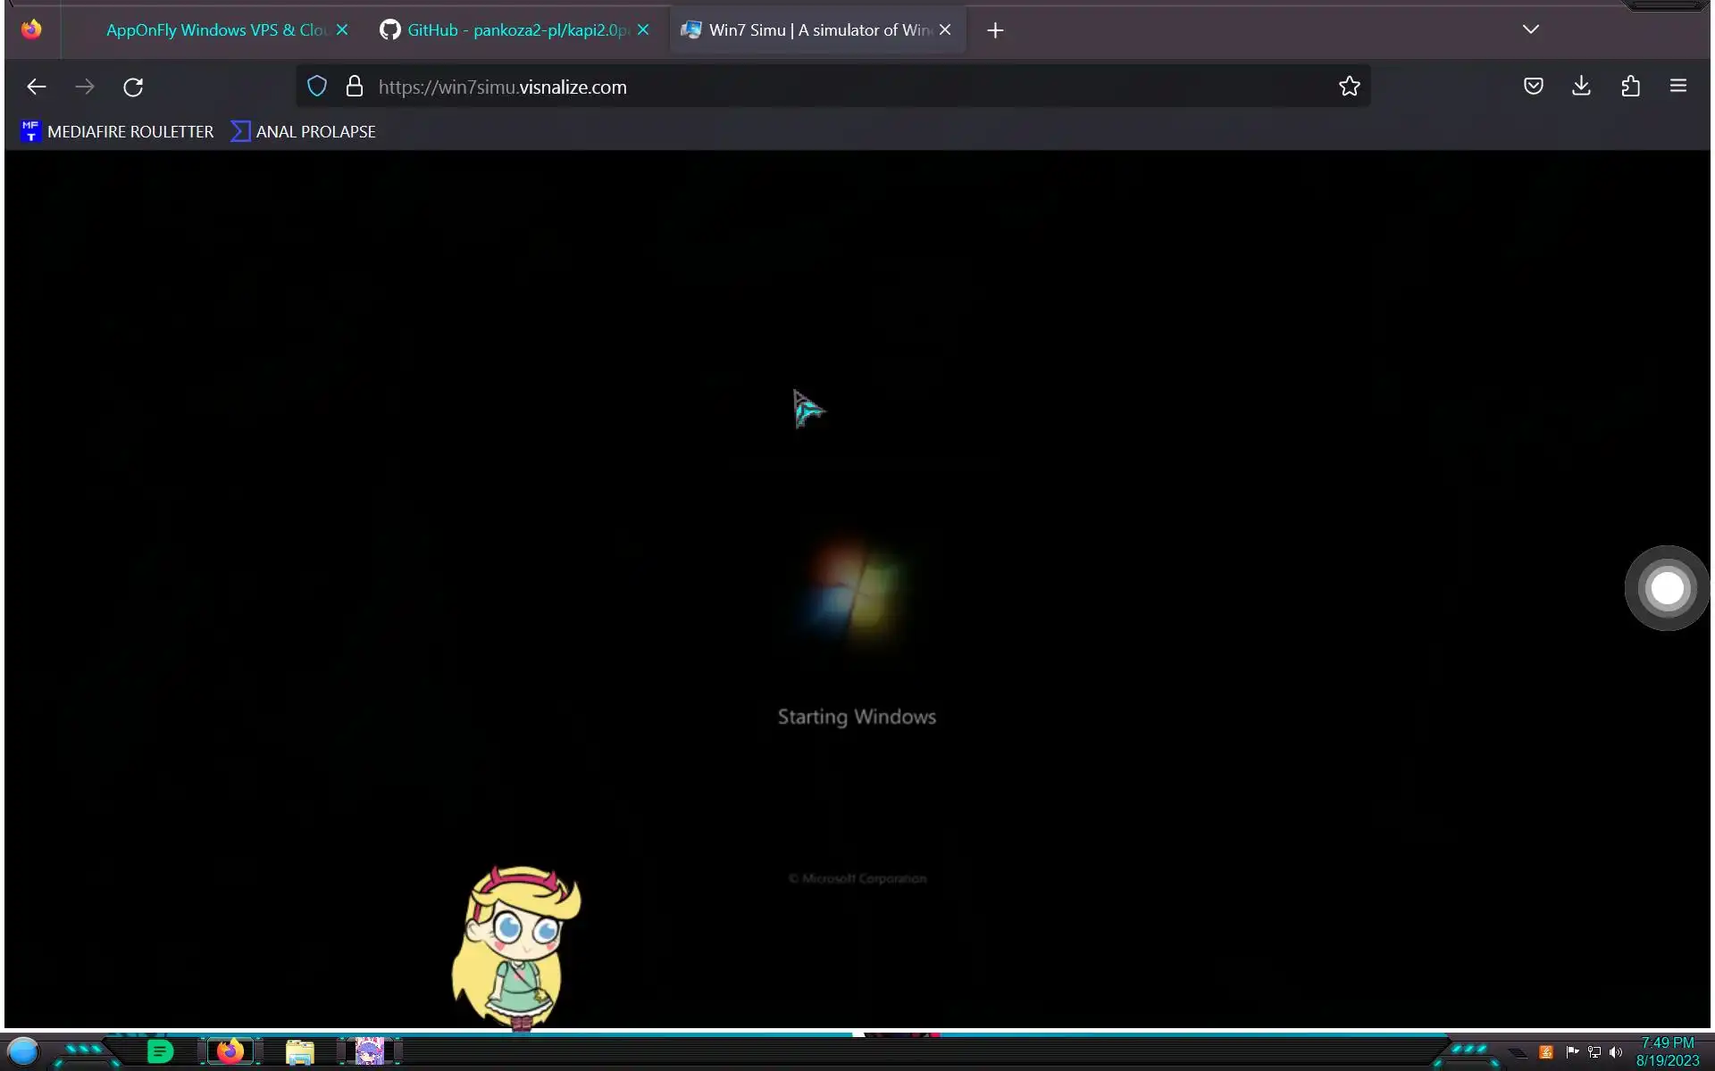This screenshot has width=1715, height=1071.
Task: Click the tracking protection shield icon
Action: [x=317, y=87]
